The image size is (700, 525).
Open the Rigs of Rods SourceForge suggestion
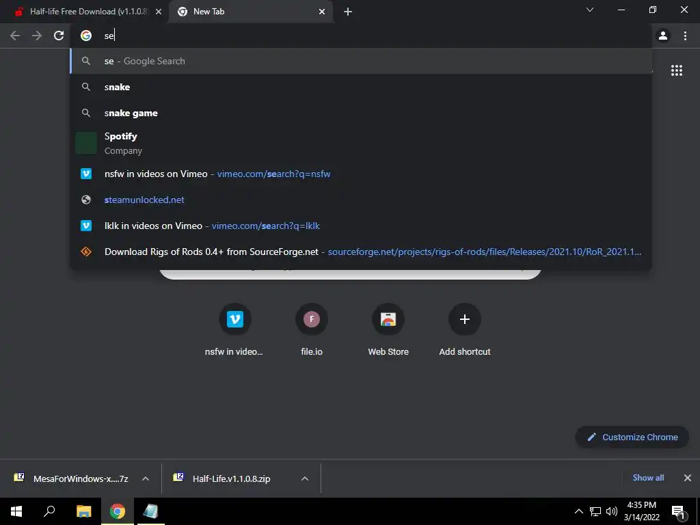pyautogui.click(x=361, y=252)
